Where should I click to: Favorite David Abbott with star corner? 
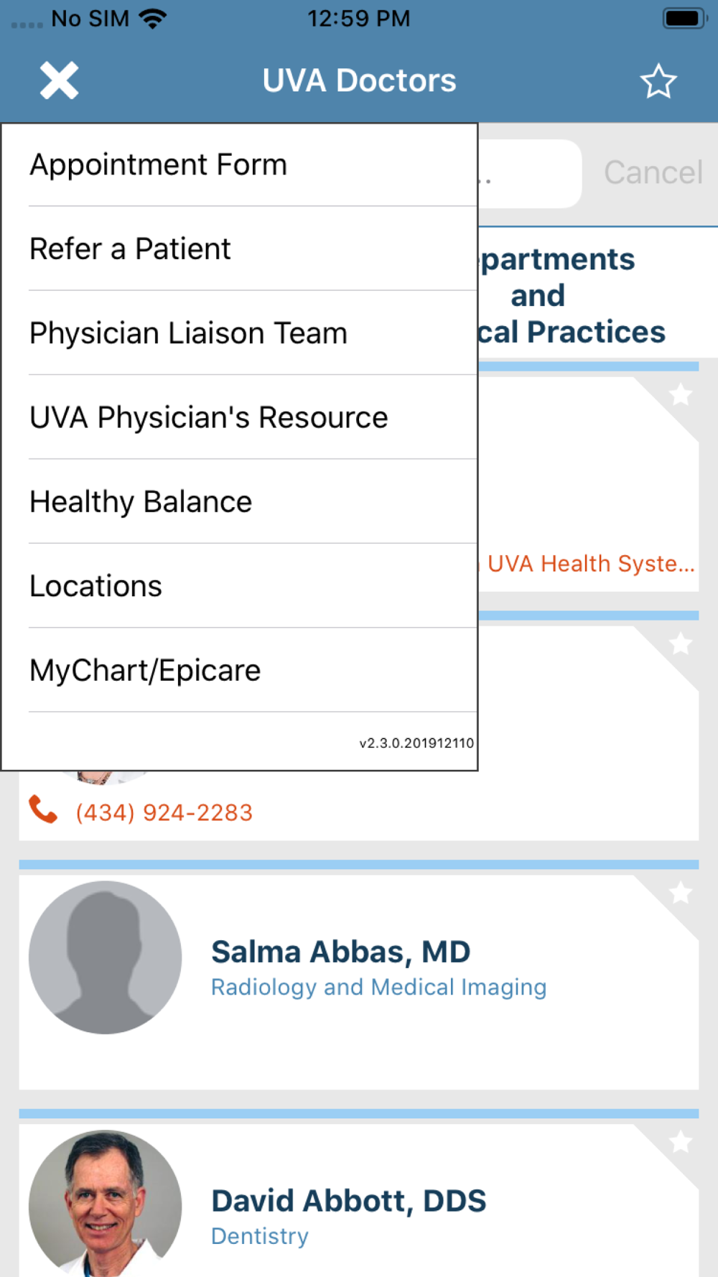point(680,1142)
